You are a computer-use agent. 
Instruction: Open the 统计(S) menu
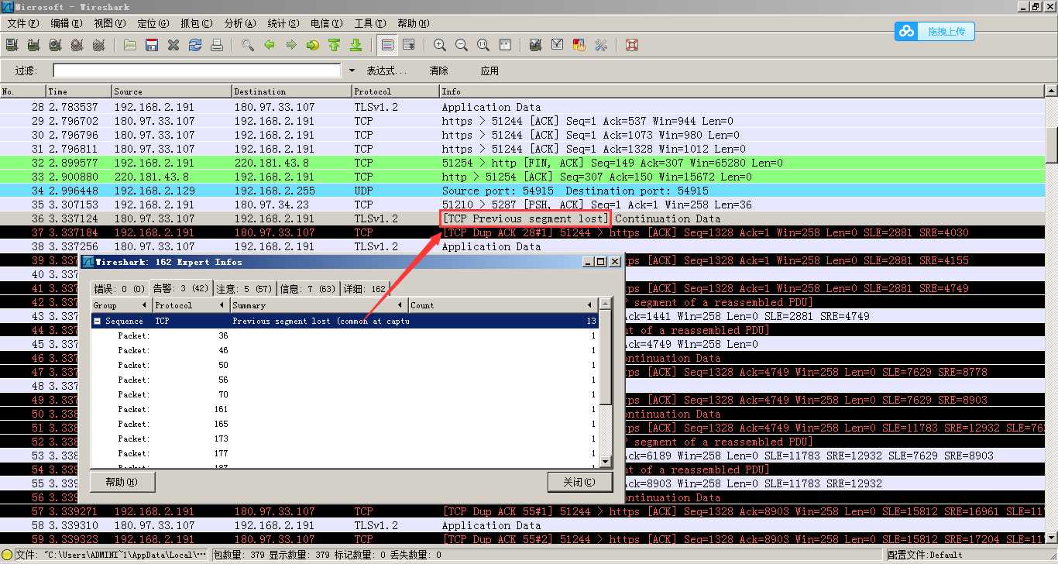pos(283,23)
